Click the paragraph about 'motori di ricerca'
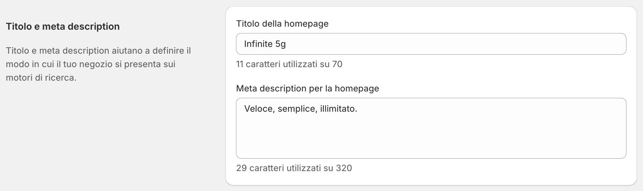Image resolution: width=643 pixels, height=191 pixels. pyautogui.click(x=98, y=64)
